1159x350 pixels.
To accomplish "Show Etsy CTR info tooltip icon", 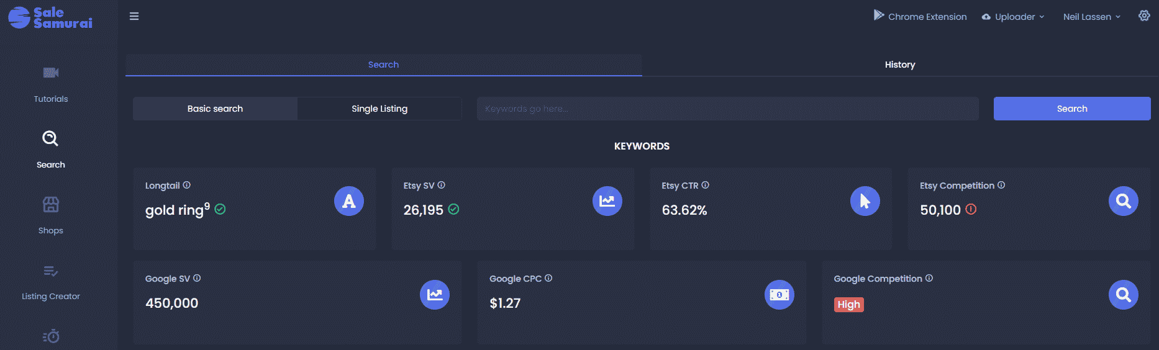I will pyautogui.click(x=706, y=185).
